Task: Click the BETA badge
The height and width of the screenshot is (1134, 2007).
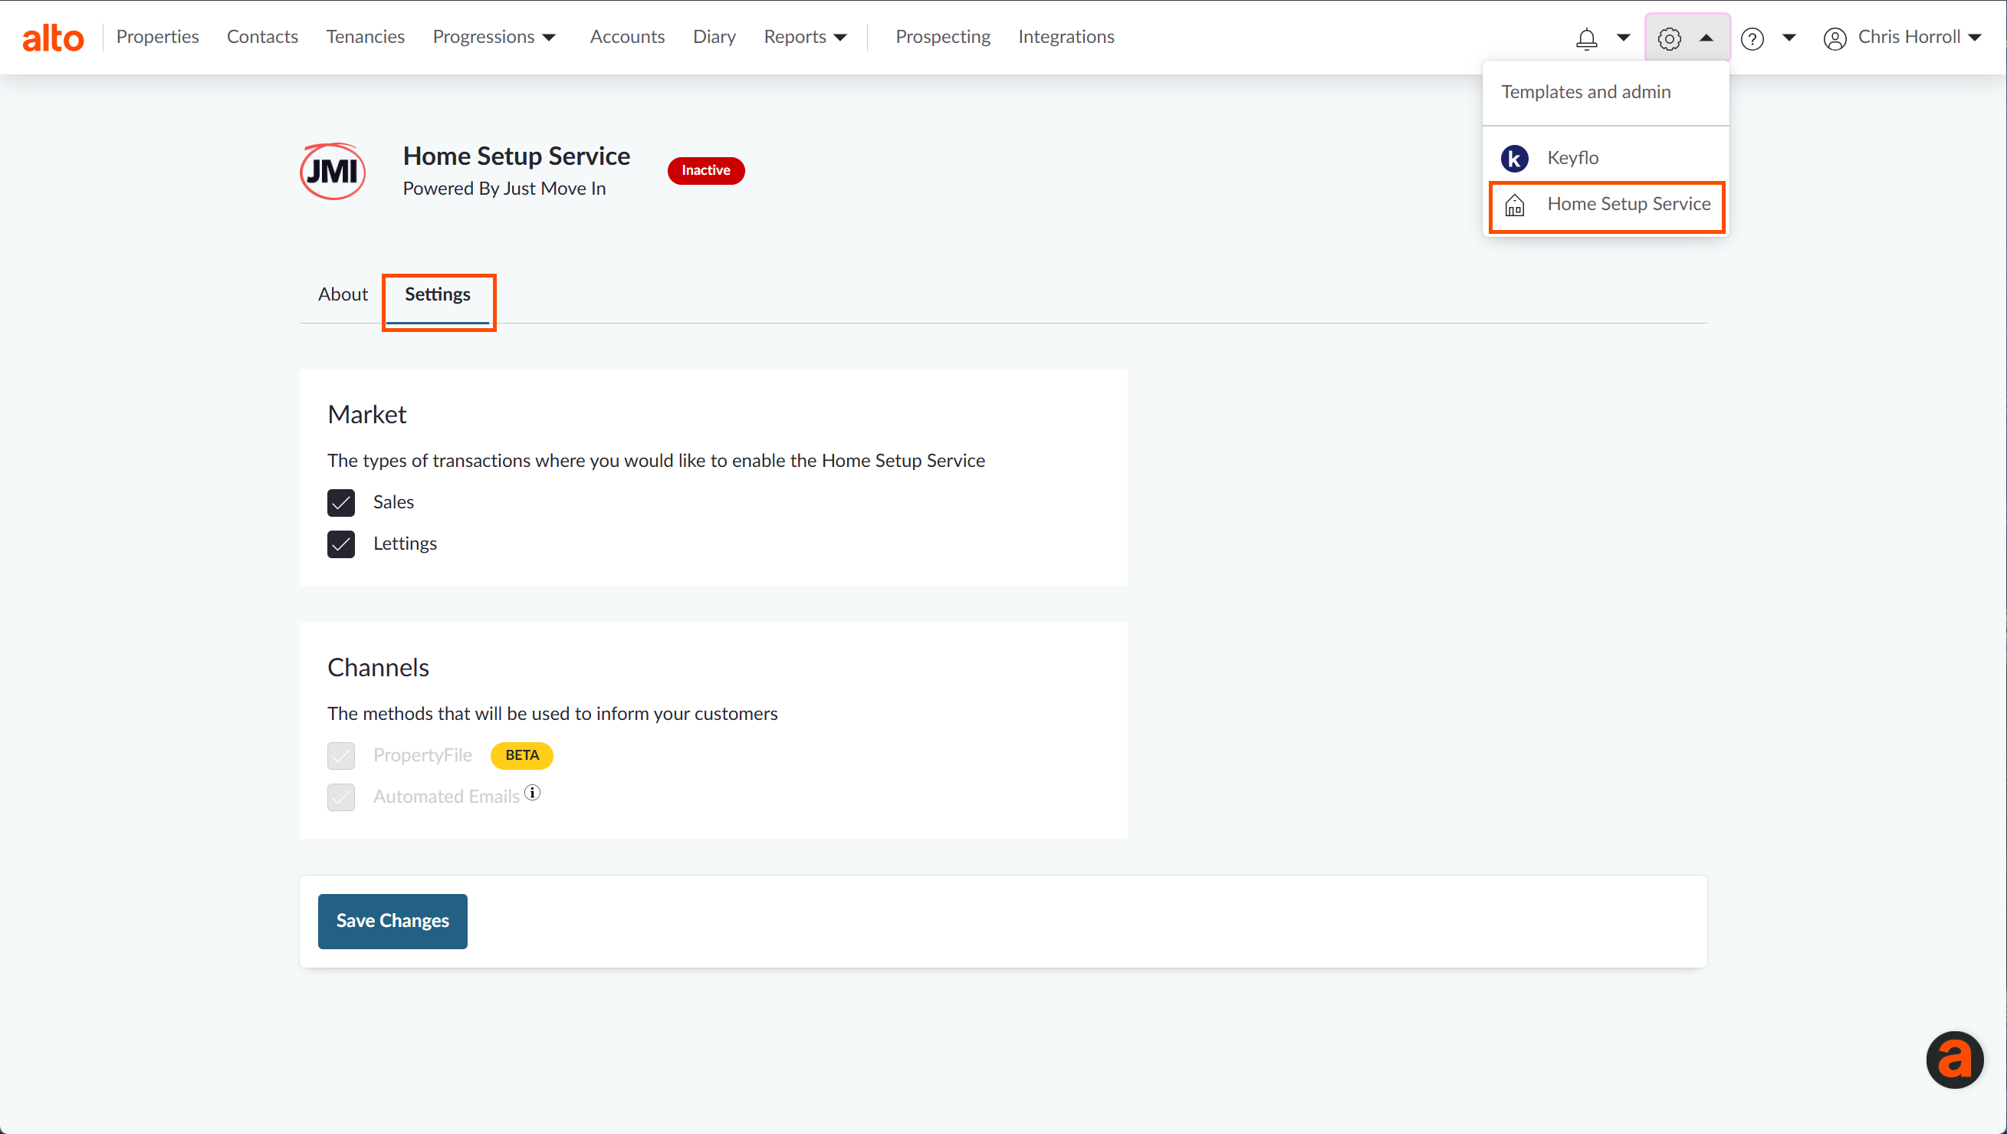Action: 522,756
